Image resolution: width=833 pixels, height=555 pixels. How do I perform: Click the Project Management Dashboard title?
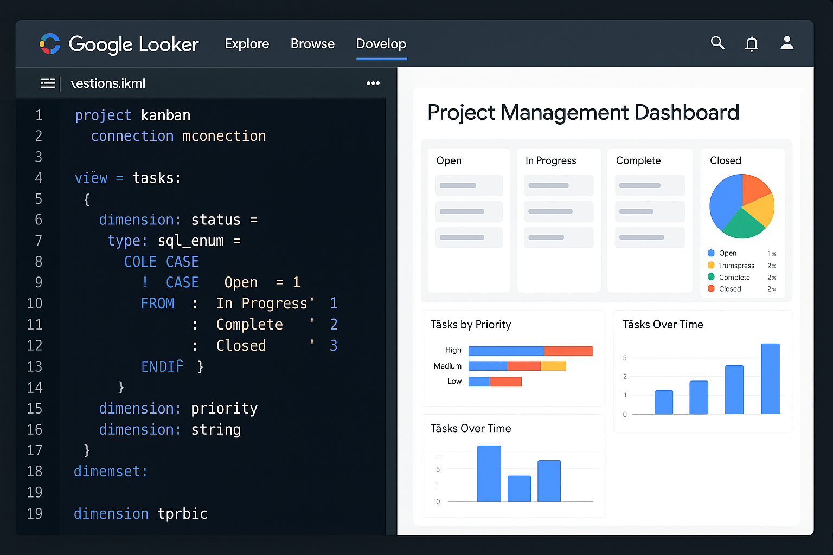coord(584,113)
